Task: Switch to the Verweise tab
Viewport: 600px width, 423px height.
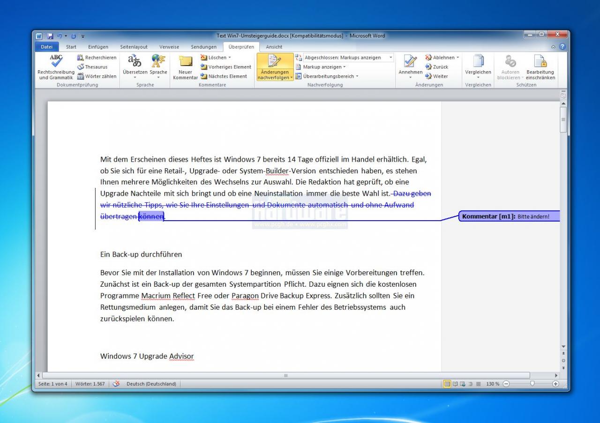Action: (x=169, y=47)
